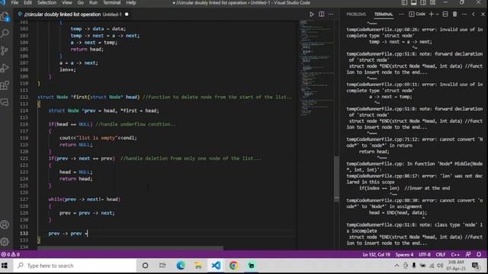The height and width of the screenshot is (274, 488).
Task: Open the Run and Debug view
Action: pyautogui.click(x=5, y=68)
